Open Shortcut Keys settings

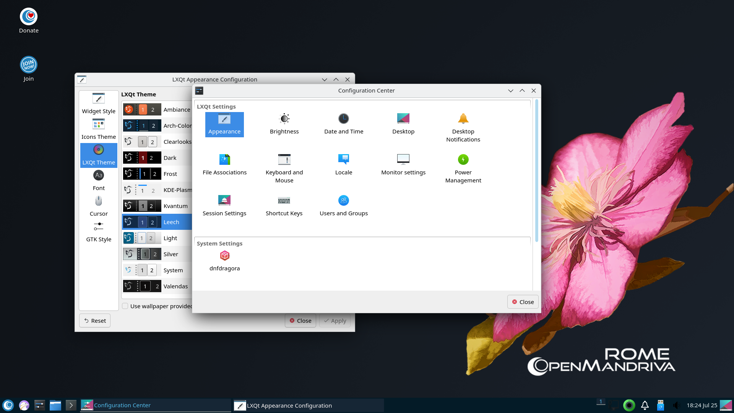pyautogui.click(x=284, y=206)
